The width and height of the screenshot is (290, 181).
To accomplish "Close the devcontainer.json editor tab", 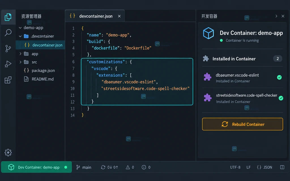I will pyautogui.click(x=119, y=16).
